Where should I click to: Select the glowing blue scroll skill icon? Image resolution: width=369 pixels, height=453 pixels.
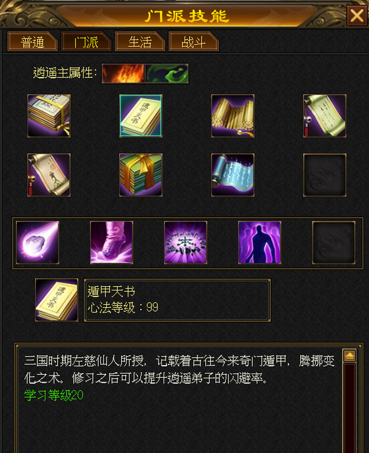pyautogui.click(x=232, y=175)
